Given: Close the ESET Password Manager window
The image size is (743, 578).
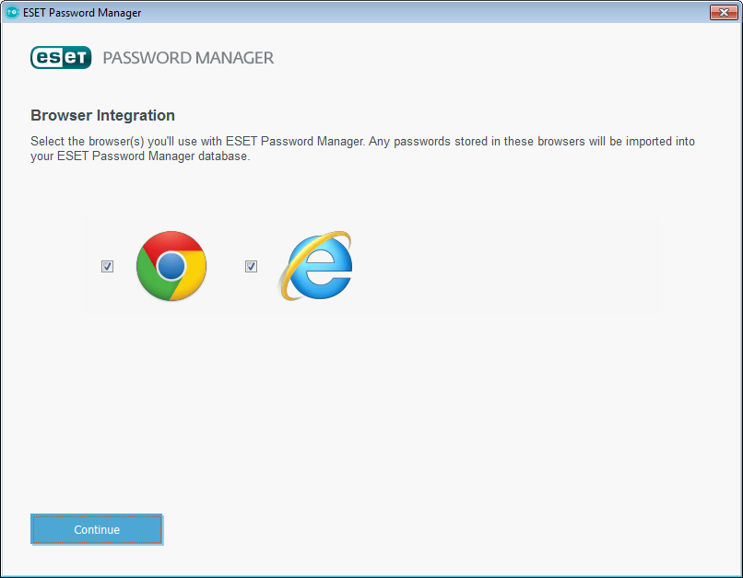Looking at the screenshot, I should (x=724, y=12).
